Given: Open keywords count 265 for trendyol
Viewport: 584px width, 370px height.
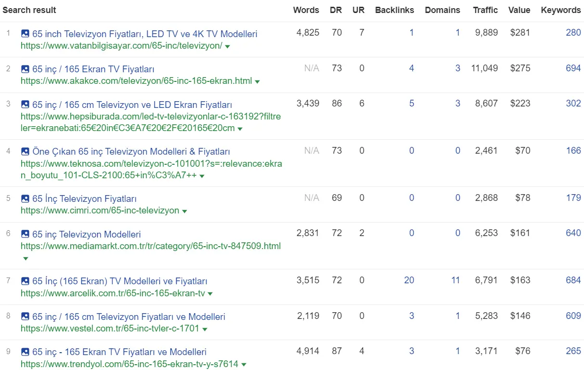Looking at the screenshot, I should click(573, 351).
